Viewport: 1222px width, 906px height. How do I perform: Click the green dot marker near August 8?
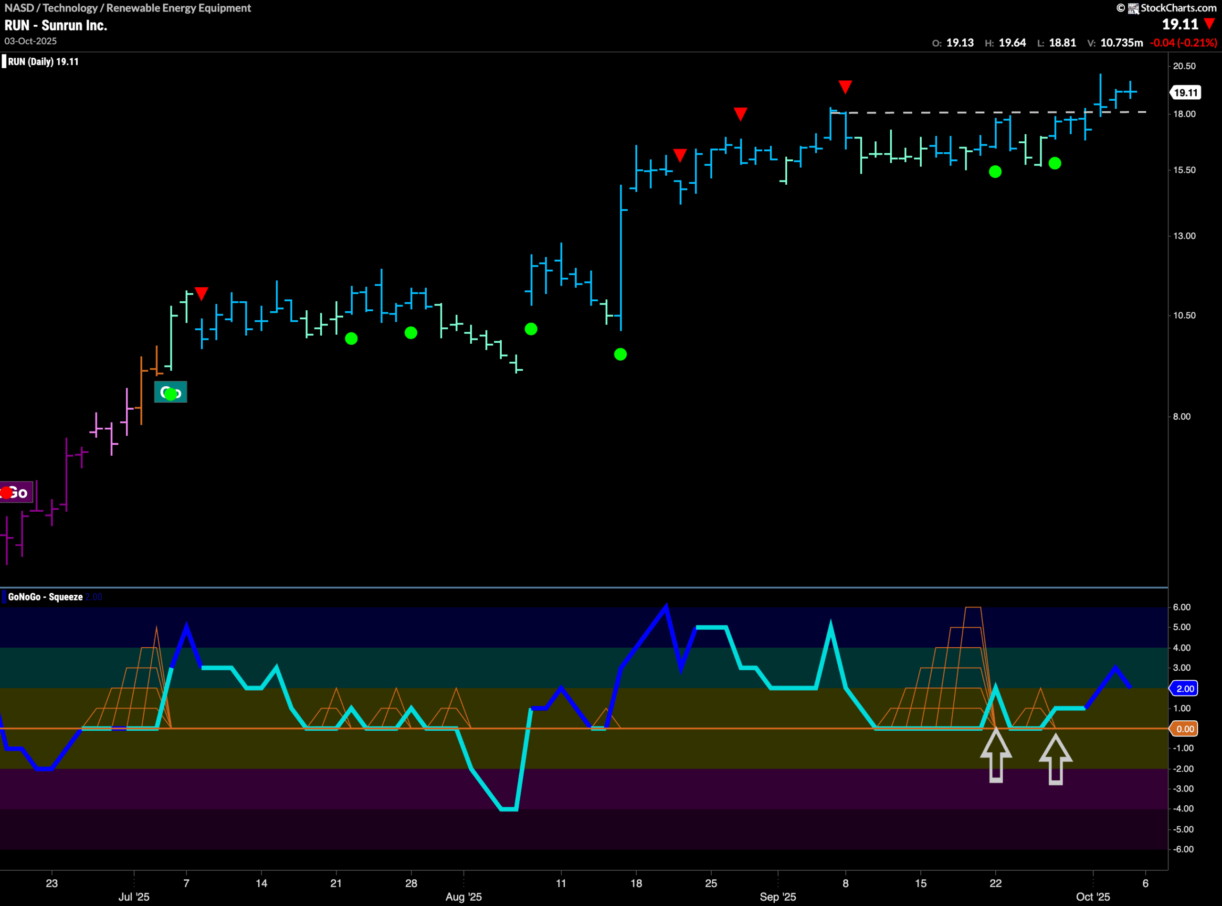(x=531, y=328)
